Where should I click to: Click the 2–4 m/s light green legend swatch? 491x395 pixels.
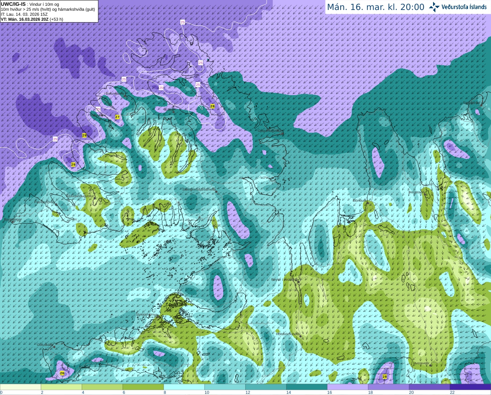(61, 387)
